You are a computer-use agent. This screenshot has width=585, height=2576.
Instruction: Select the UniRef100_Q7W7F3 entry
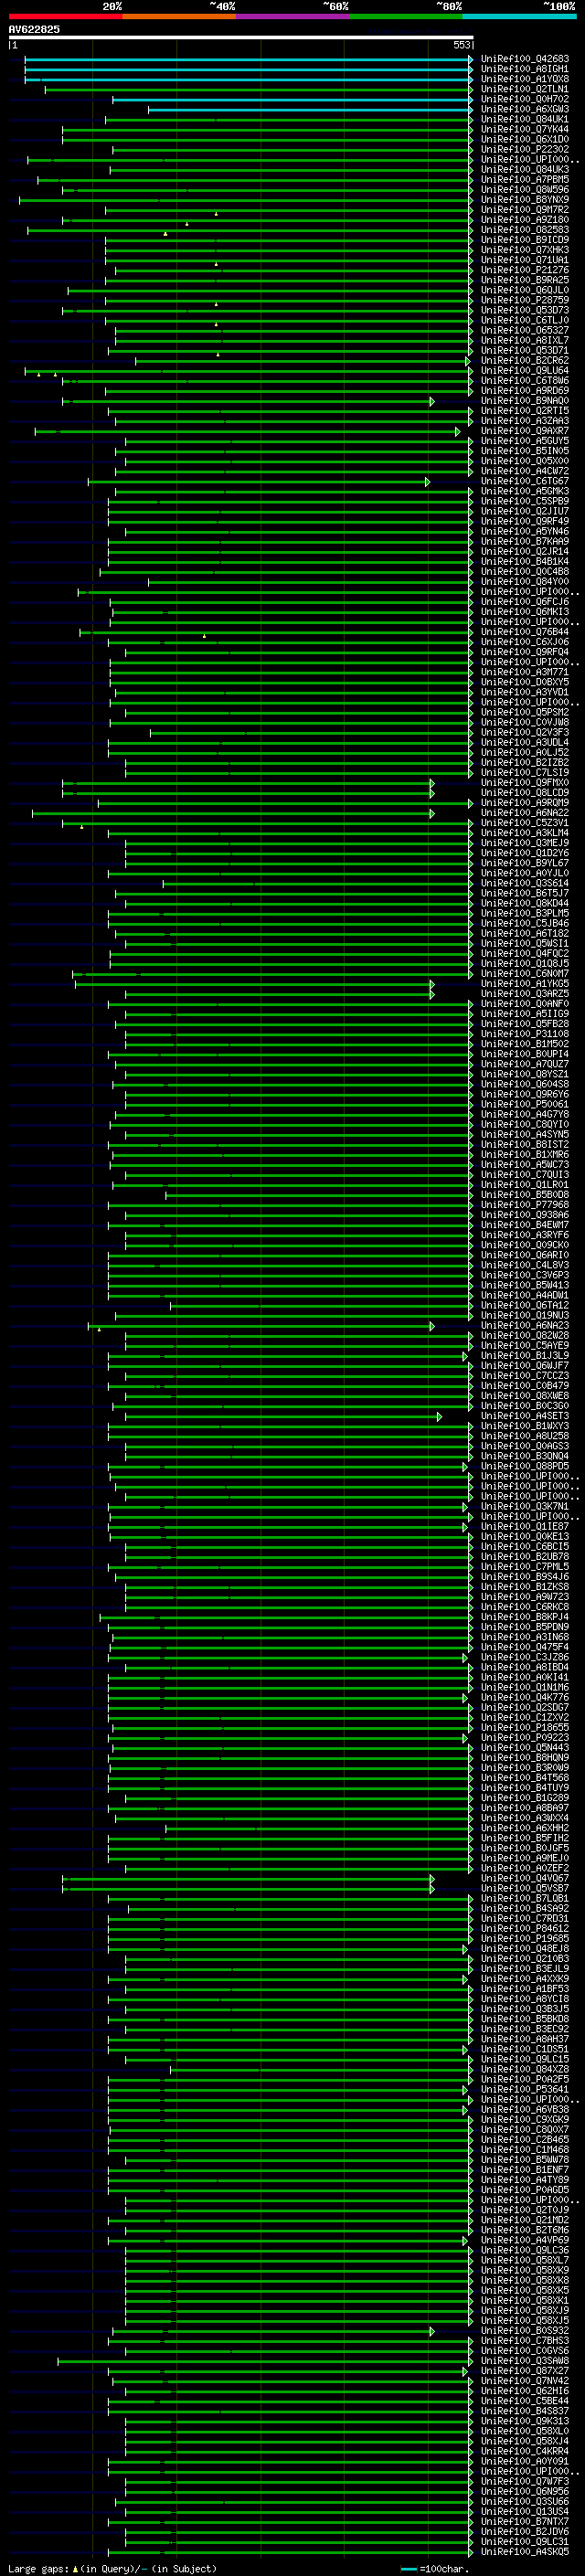tap(525, 2481)
